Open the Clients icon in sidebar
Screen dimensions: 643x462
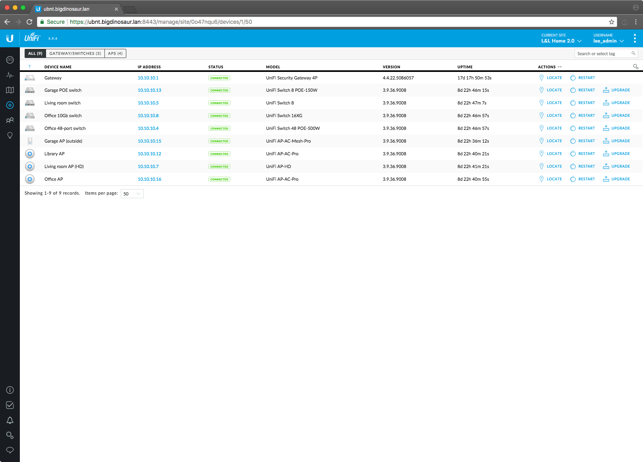click(x=10, y=120)
